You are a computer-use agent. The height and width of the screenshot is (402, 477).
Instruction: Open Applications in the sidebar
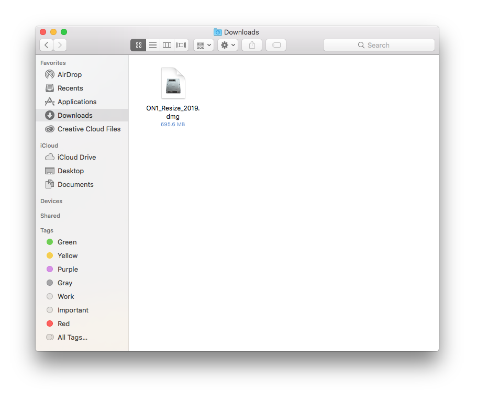tap(82, 102)
